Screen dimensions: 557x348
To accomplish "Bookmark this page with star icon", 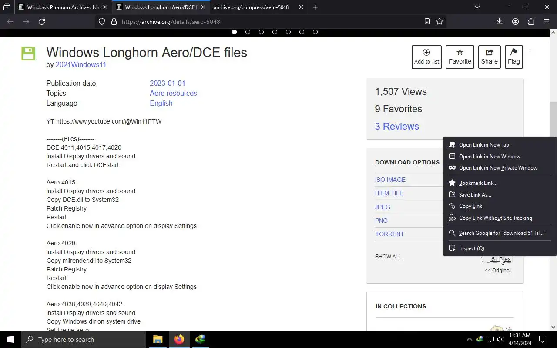I will pos(440,21).
